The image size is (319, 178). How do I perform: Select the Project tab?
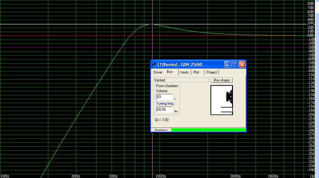click(x=212, y=72)
